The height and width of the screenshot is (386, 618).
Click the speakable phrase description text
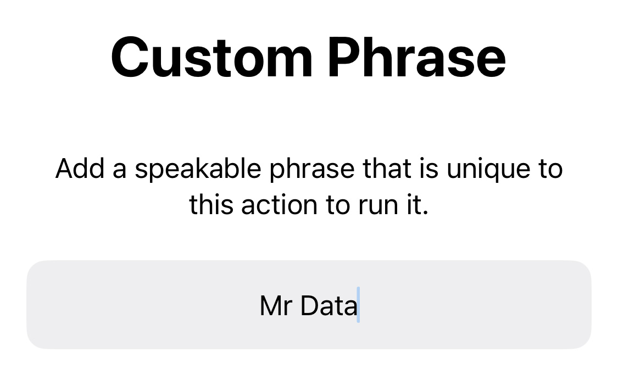point(309,187)
